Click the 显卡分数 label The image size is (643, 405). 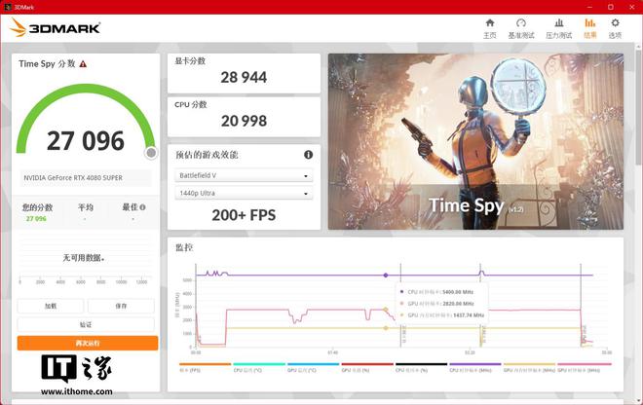tap(190, 61)
